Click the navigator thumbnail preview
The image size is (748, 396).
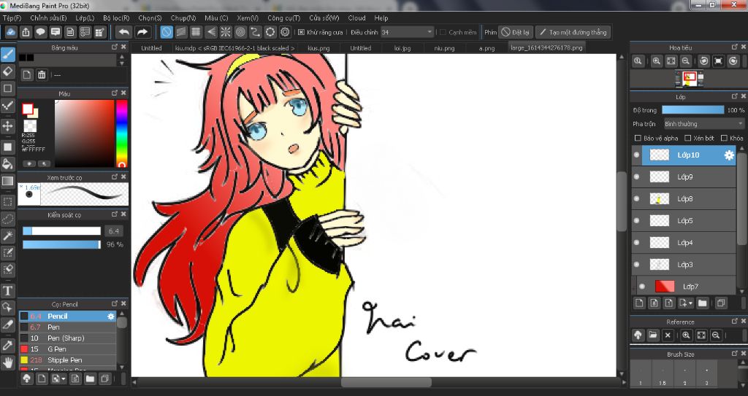689,79
